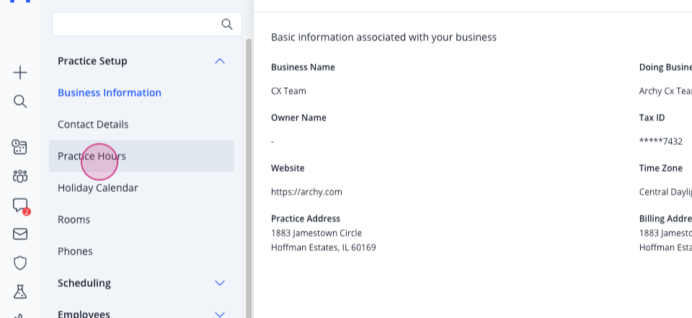The width and height of the screenshot is (692, 318).
Task: Open the search magnifier in left rail
Action: [20, 102]
